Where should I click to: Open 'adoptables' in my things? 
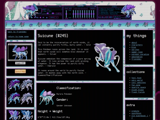137,57
